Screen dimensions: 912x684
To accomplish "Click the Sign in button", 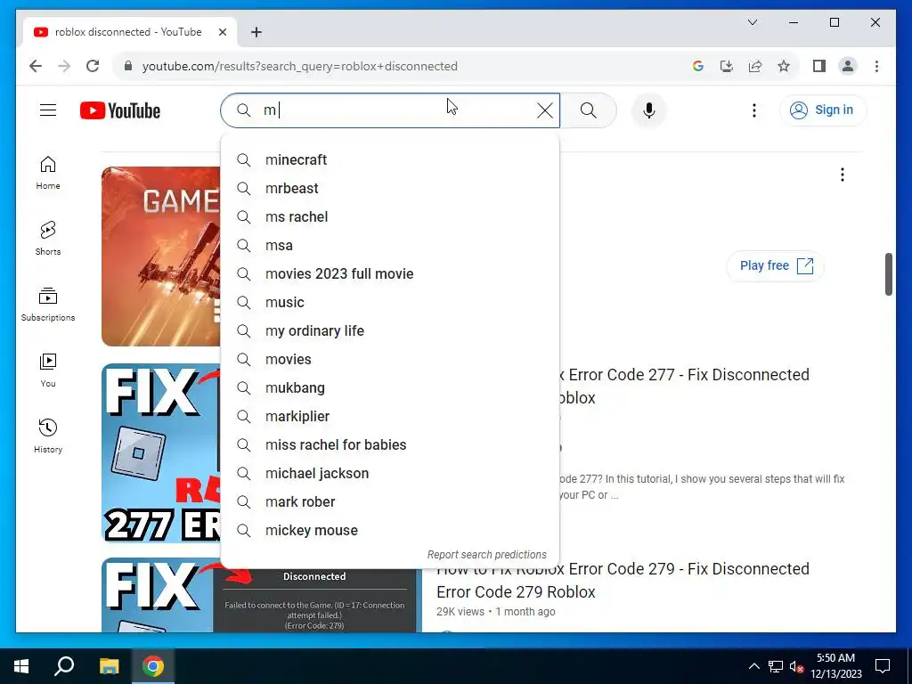I will (823, 110).
